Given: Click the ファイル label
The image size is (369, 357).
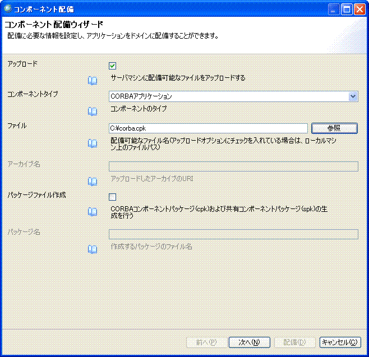Looking at the screenshot, I should pos(17,126).
